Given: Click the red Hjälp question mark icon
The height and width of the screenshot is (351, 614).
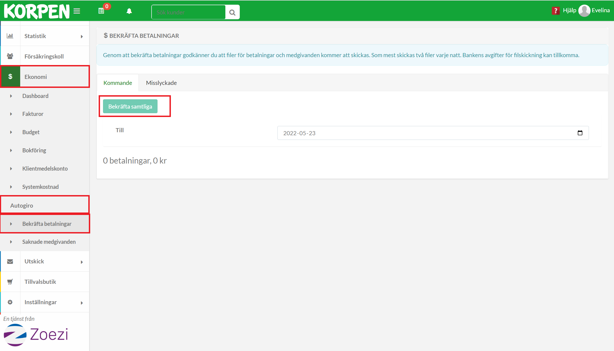Looking at the screenshot, I should pyautogui.click(x=555, y=11).
